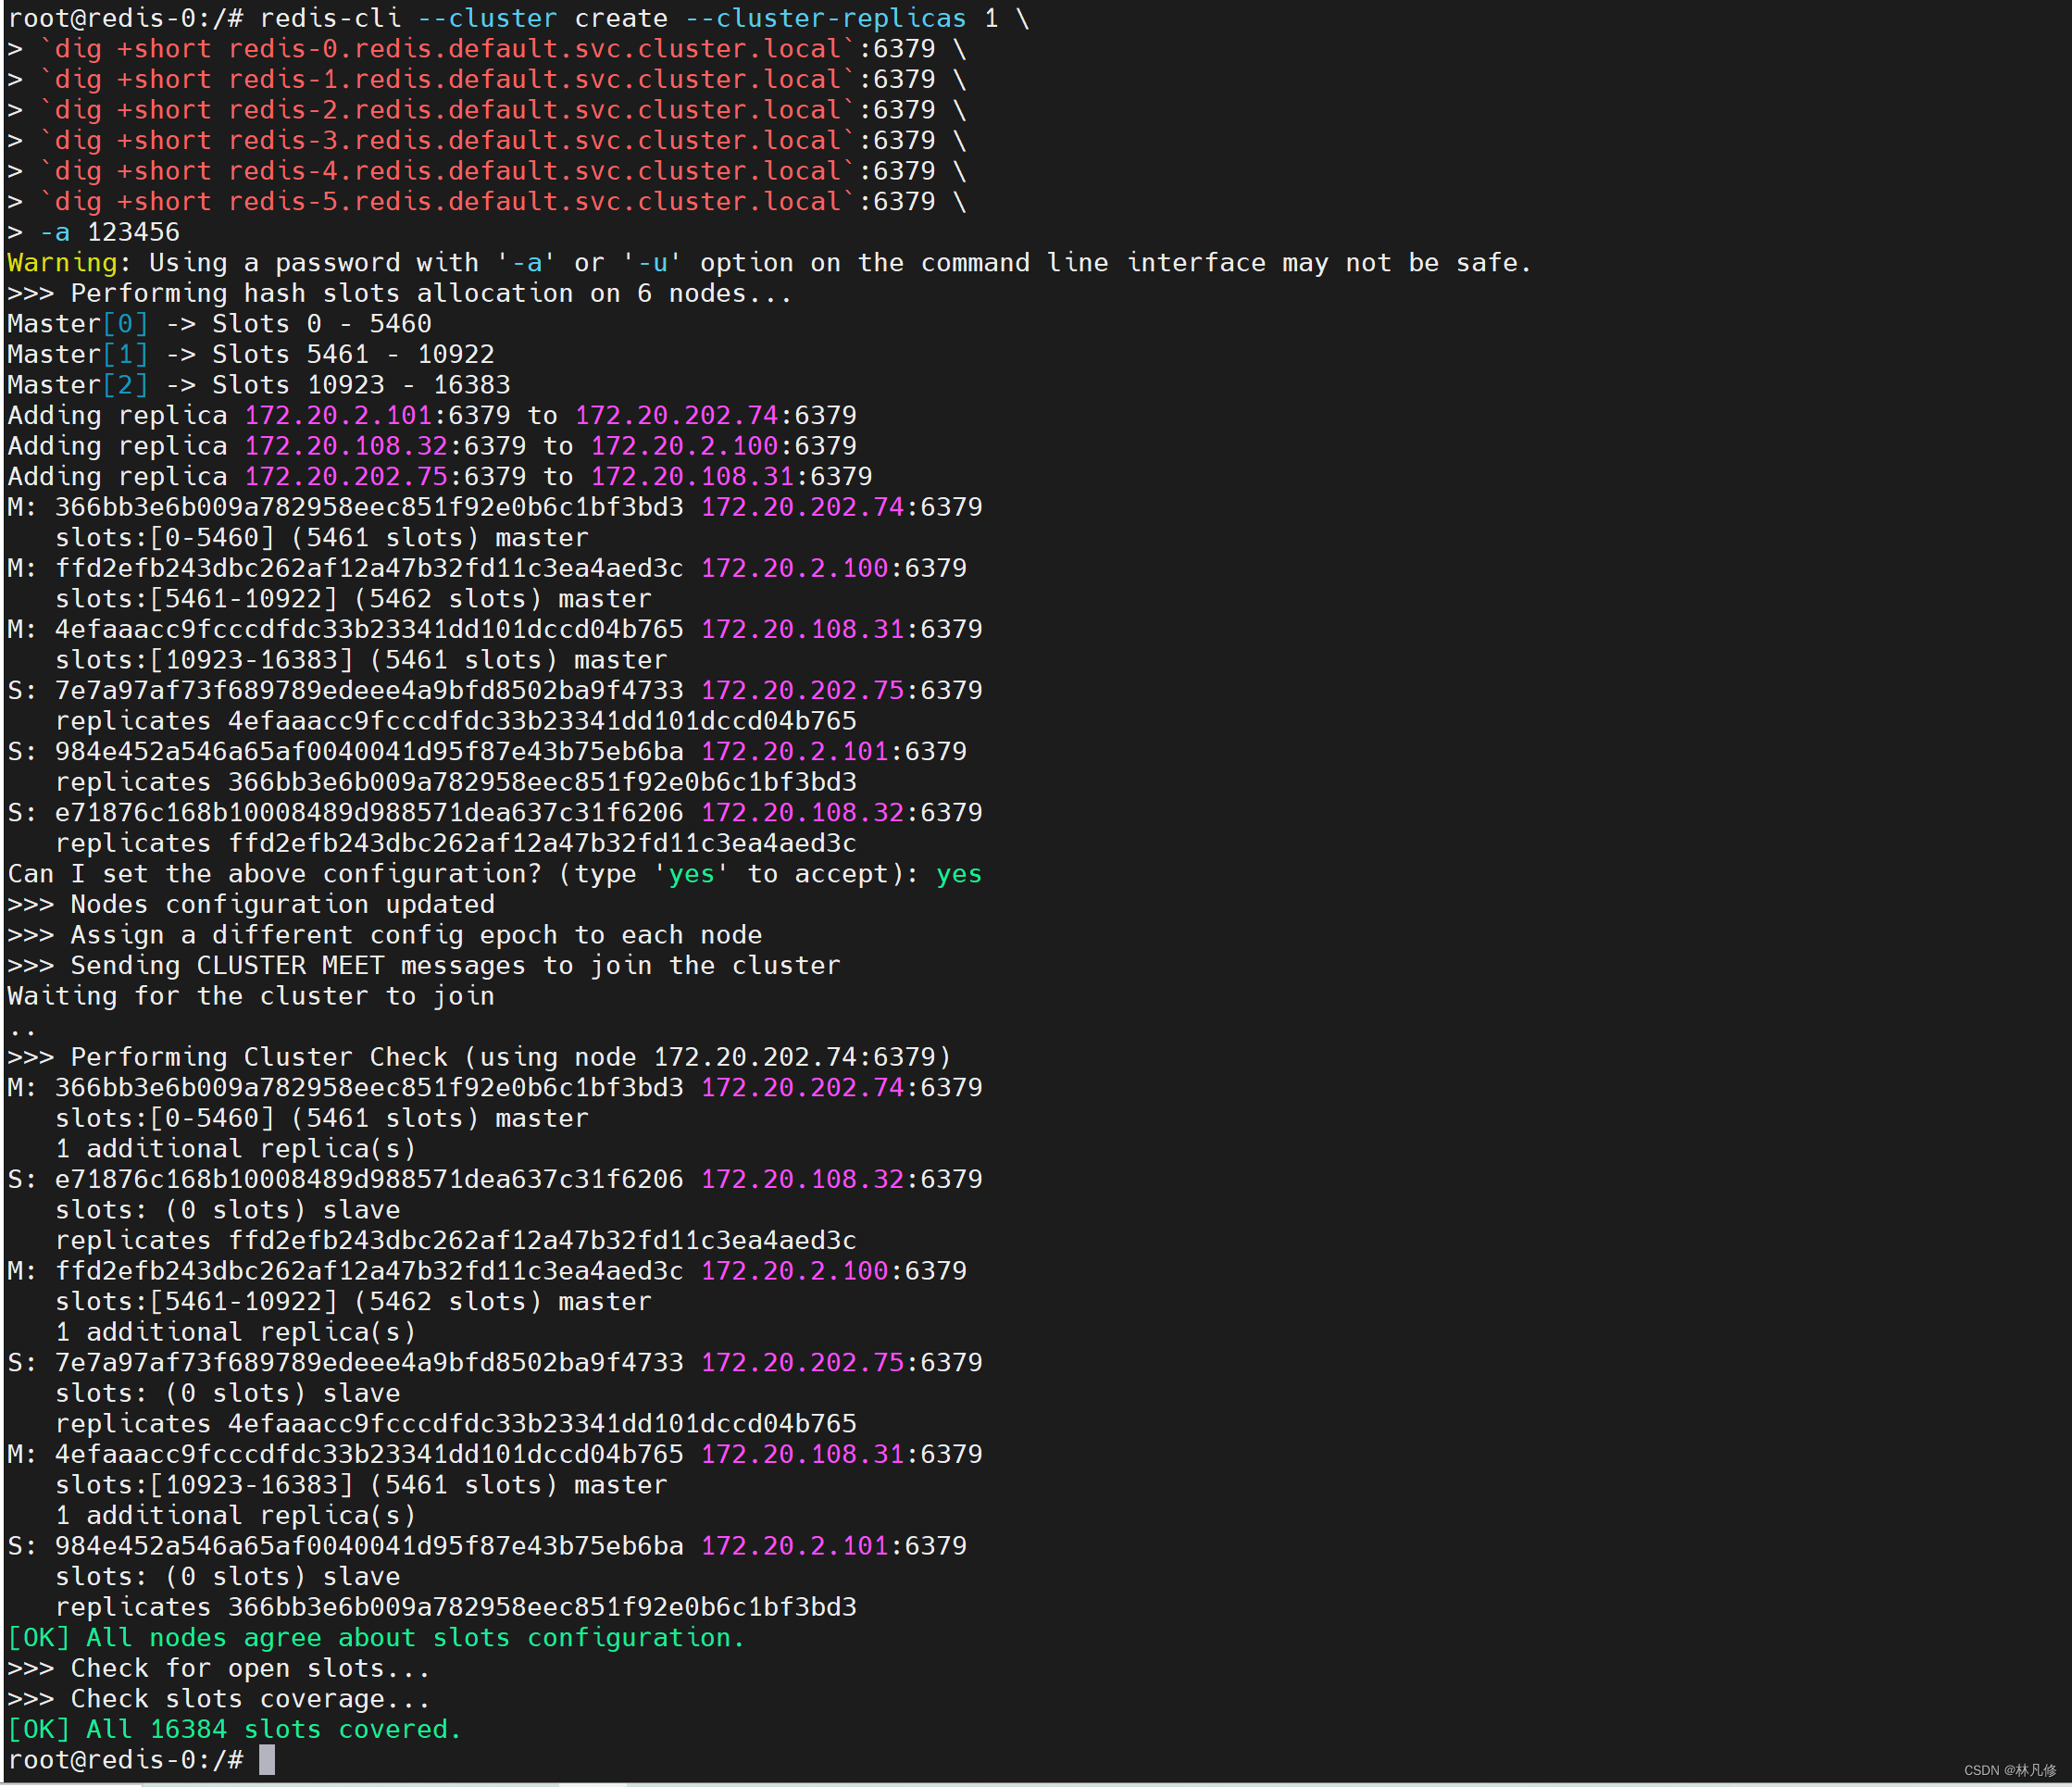This screenshot has height=1787, width=2072.
Task: Click '1 additional replica(s)' under master ffd2efb2…
Action: (x=236, y=1332)
